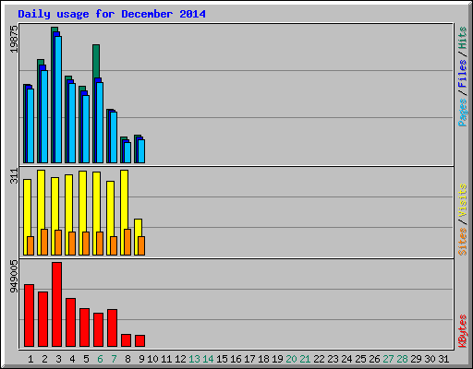Click the green 'Hits' legend label
The image size is (473, 369).
[x=462, y=38]
